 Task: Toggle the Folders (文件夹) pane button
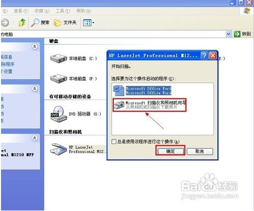pos(65,22)
